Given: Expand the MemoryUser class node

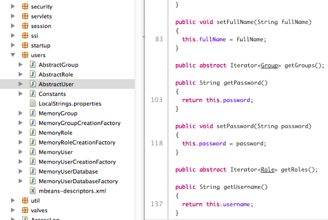Looking at the screenshot, I should click(21, 152).
